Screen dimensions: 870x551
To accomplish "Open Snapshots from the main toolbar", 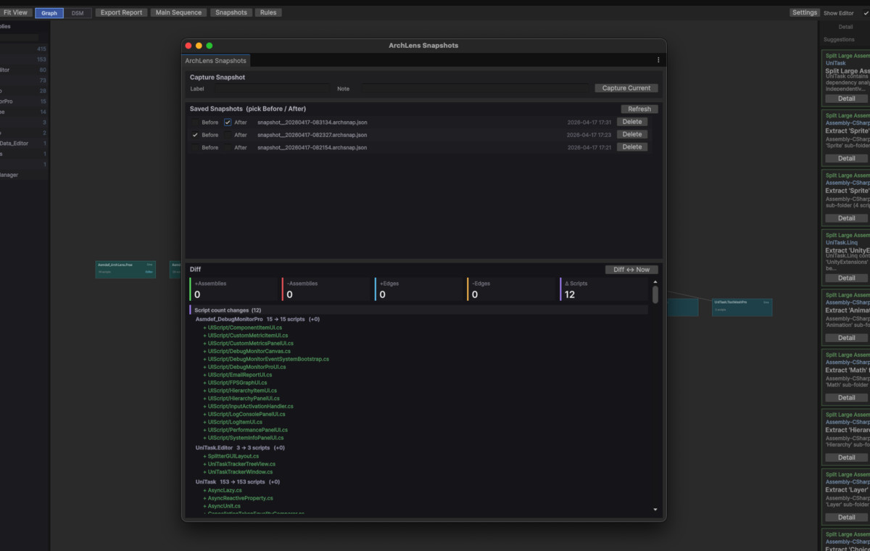I will [x=231, y=12].
